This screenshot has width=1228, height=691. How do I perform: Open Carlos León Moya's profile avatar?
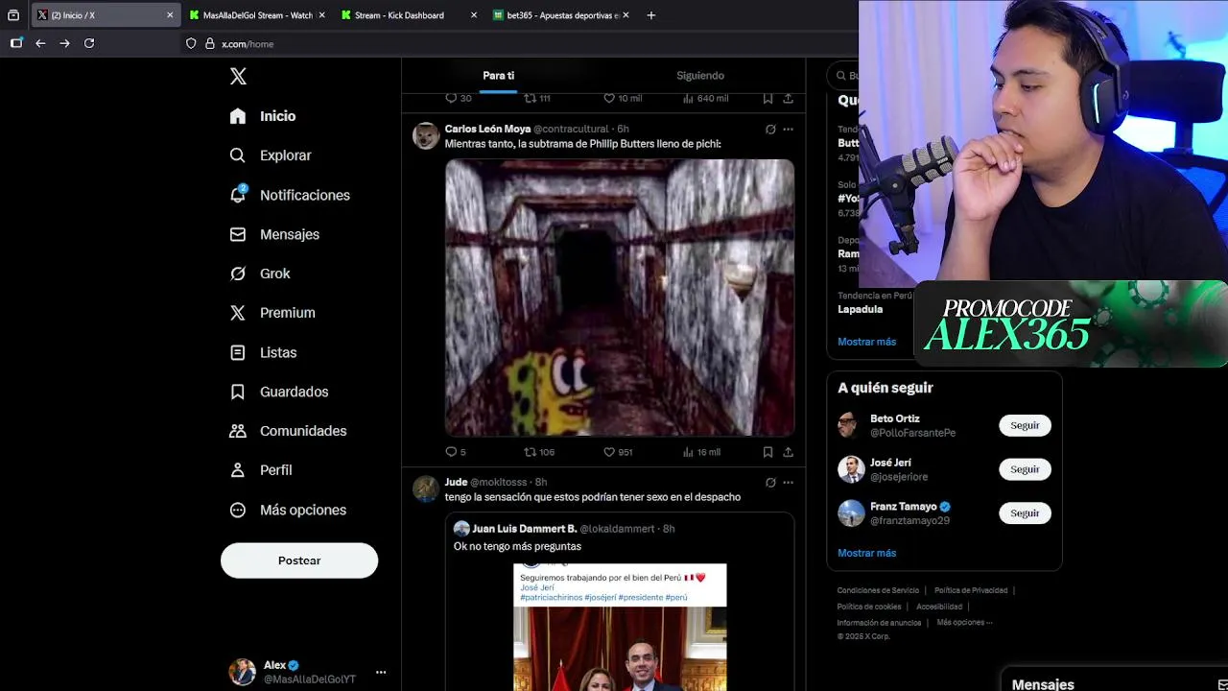coord(426,135)
